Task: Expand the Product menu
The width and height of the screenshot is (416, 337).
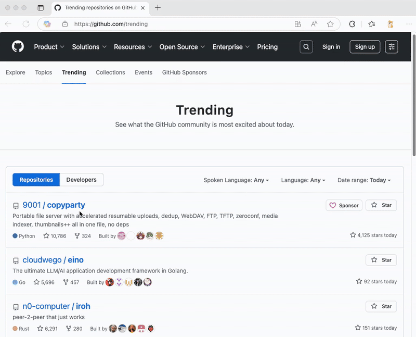Action: (x=49, y=47)
